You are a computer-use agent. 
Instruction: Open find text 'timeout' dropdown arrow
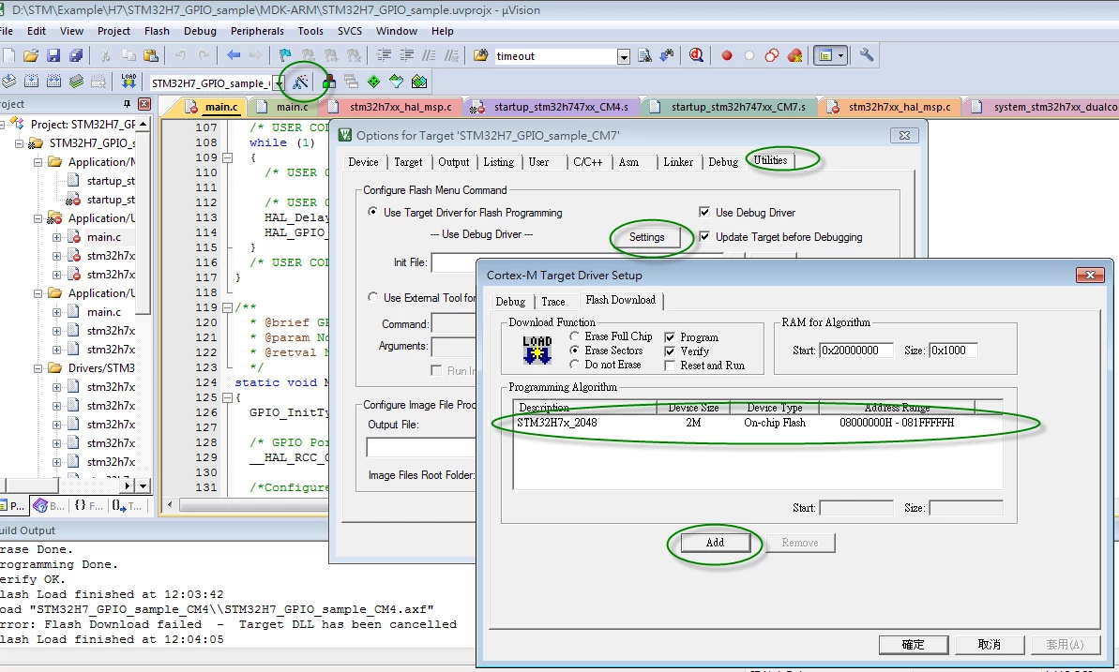(x=624, y=57)
